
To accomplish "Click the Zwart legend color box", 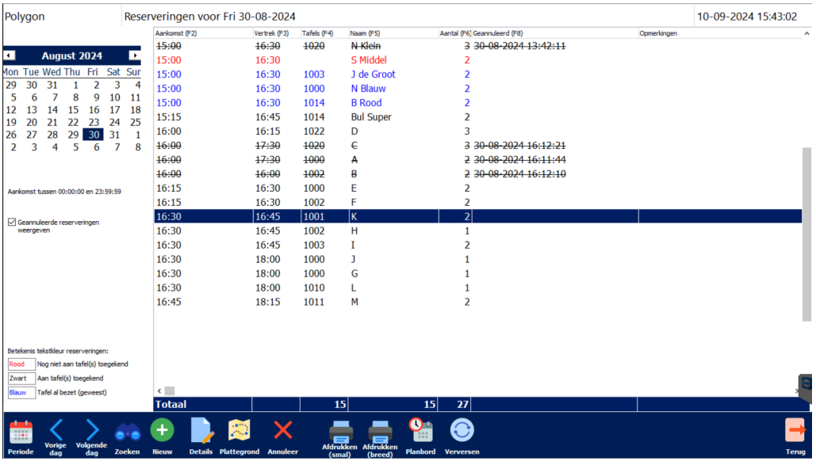I will click(21, 378).
